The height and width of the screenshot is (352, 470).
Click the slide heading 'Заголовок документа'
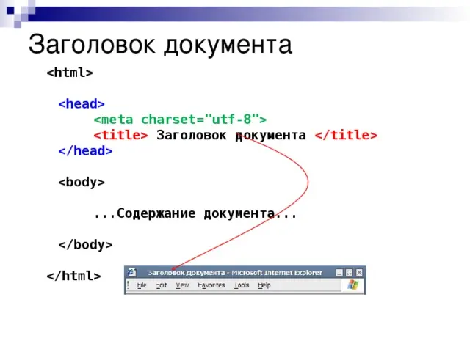[160, 45]
